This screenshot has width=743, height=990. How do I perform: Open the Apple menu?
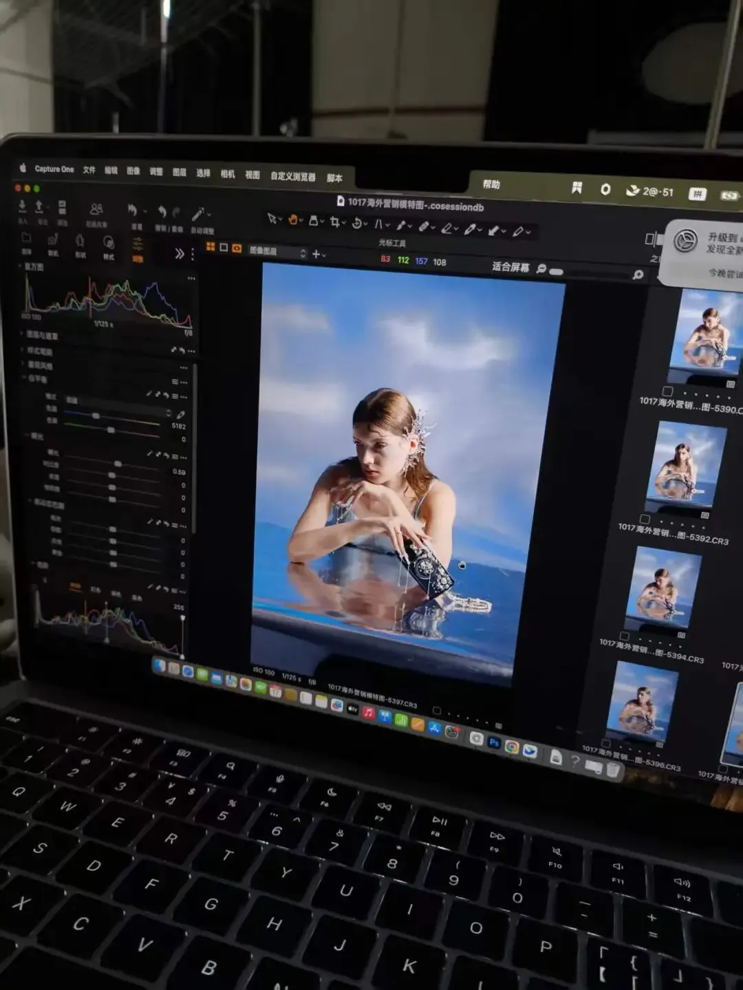[x=23, y=167]
